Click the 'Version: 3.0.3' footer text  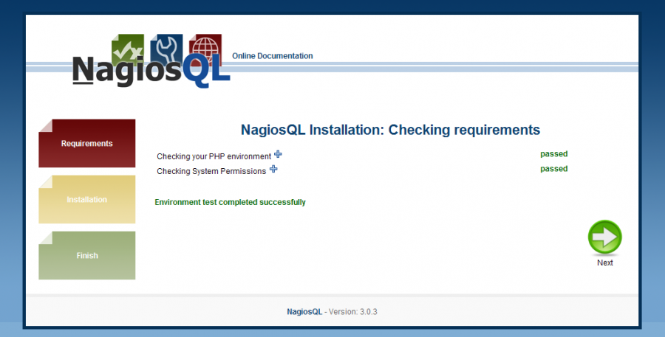coord(353,312)
